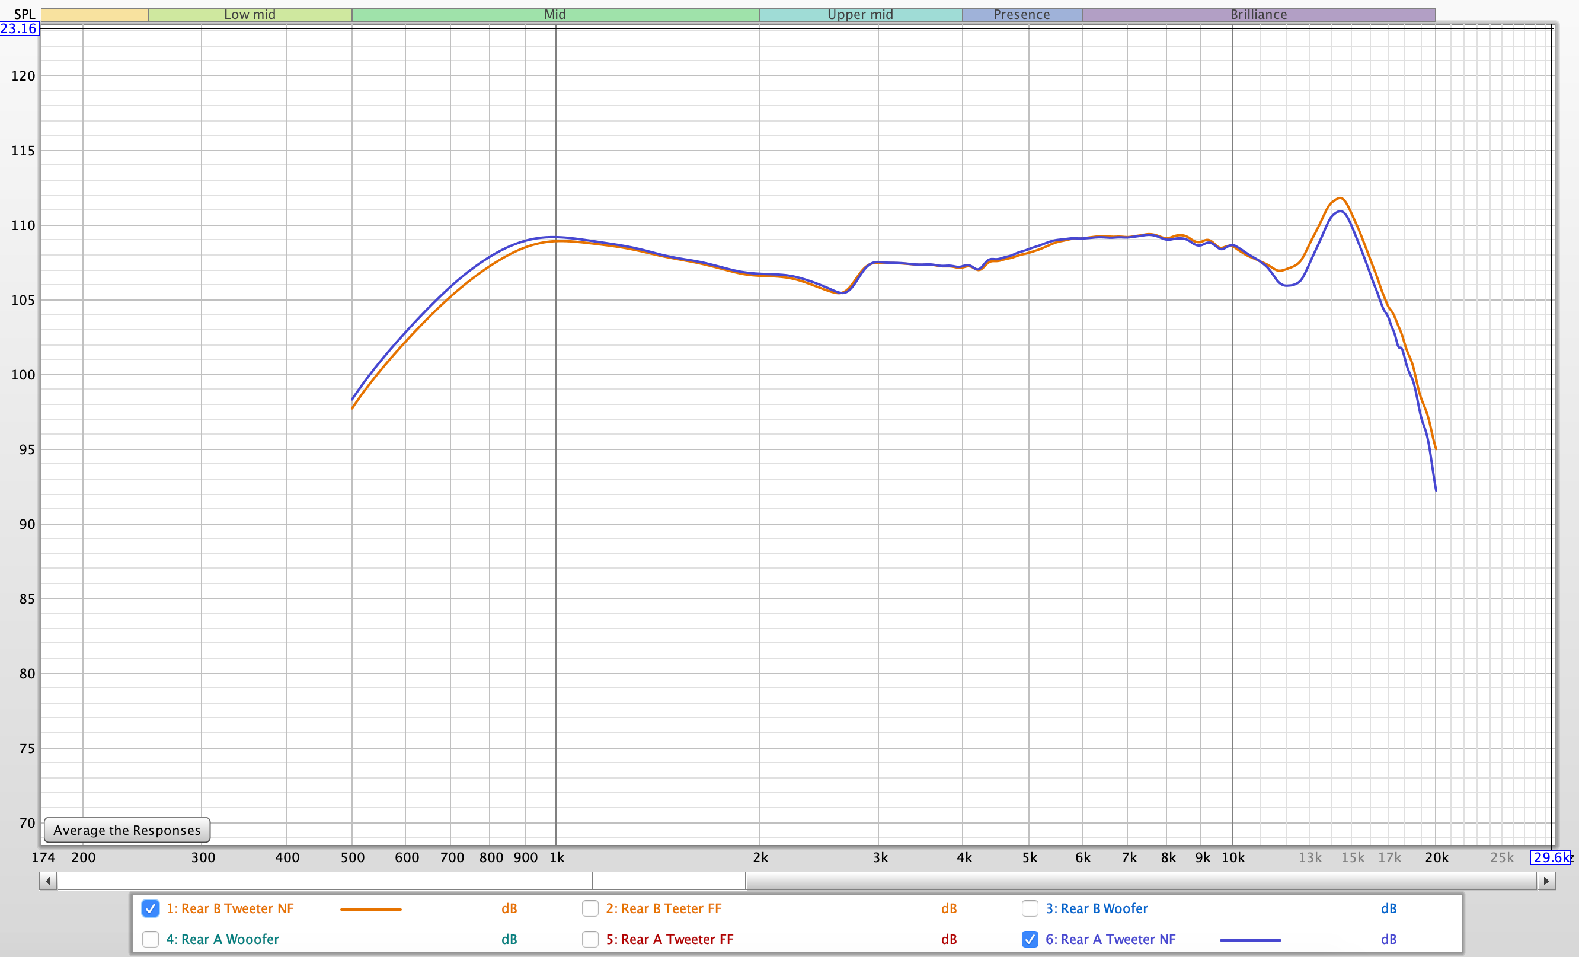1579x957 pixels.
Task: Click the '4: Rear A Wooofer' legend text
Action: [222, 939]
